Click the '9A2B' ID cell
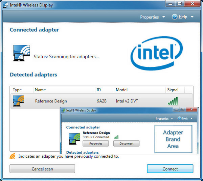The height and width of the screenshot is (181, 203). click(x=102, y=101)
